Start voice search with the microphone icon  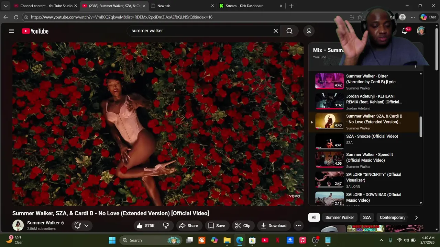[x=309, y=31]
